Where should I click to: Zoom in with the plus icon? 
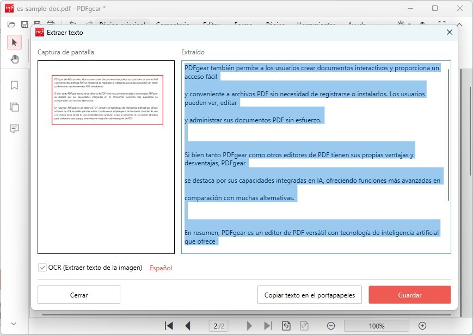pyautogui.click(x=422, y=326)
